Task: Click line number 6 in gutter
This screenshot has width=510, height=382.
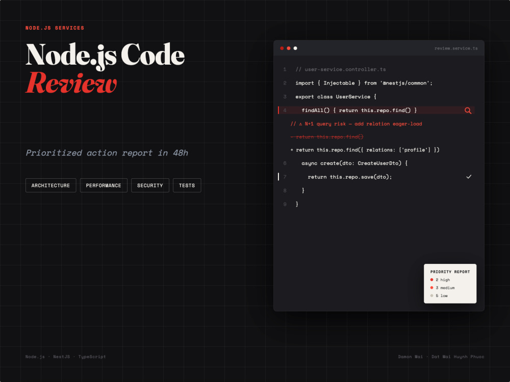Action: point(285,163)
